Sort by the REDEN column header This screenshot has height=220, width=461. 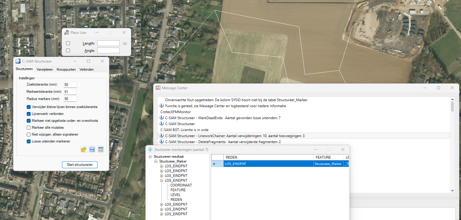(268, 157)
